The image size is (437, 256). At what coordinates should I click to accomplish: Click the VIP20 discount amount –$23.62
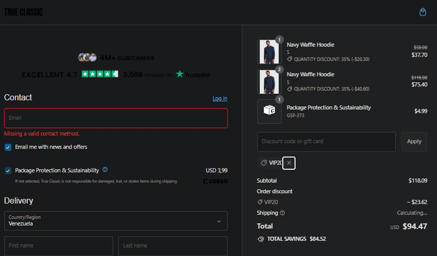(x=417, y=202)
